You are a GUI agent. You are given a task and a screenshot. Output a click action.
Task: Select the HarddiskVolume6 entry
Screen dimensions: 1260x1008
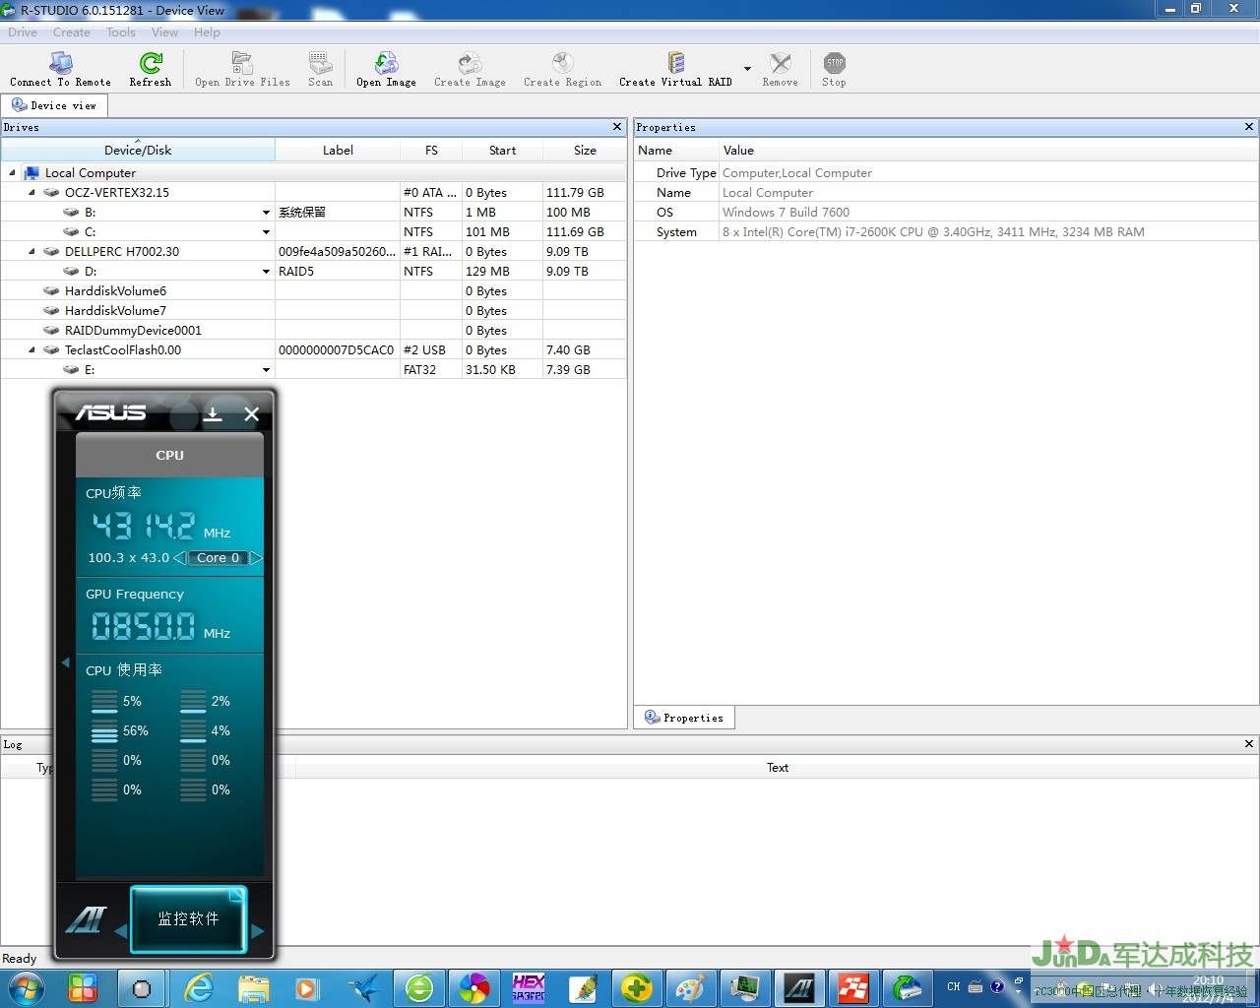(x=115, y=290)
